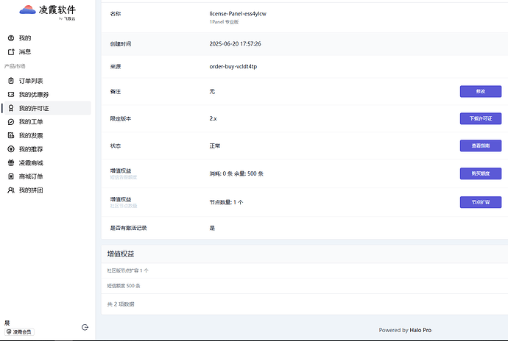Click the 订单列表 clipboard icon
Image resolution: width=508 pixels, height=341 pixels.
pyautogui.click(x=11, y=81)
